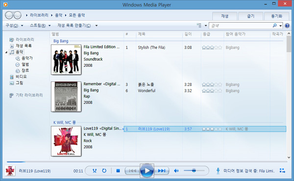Viewport: 294px width, 181px height.
Task: Click the scrollbar down arrow
Action: (289, 157)
